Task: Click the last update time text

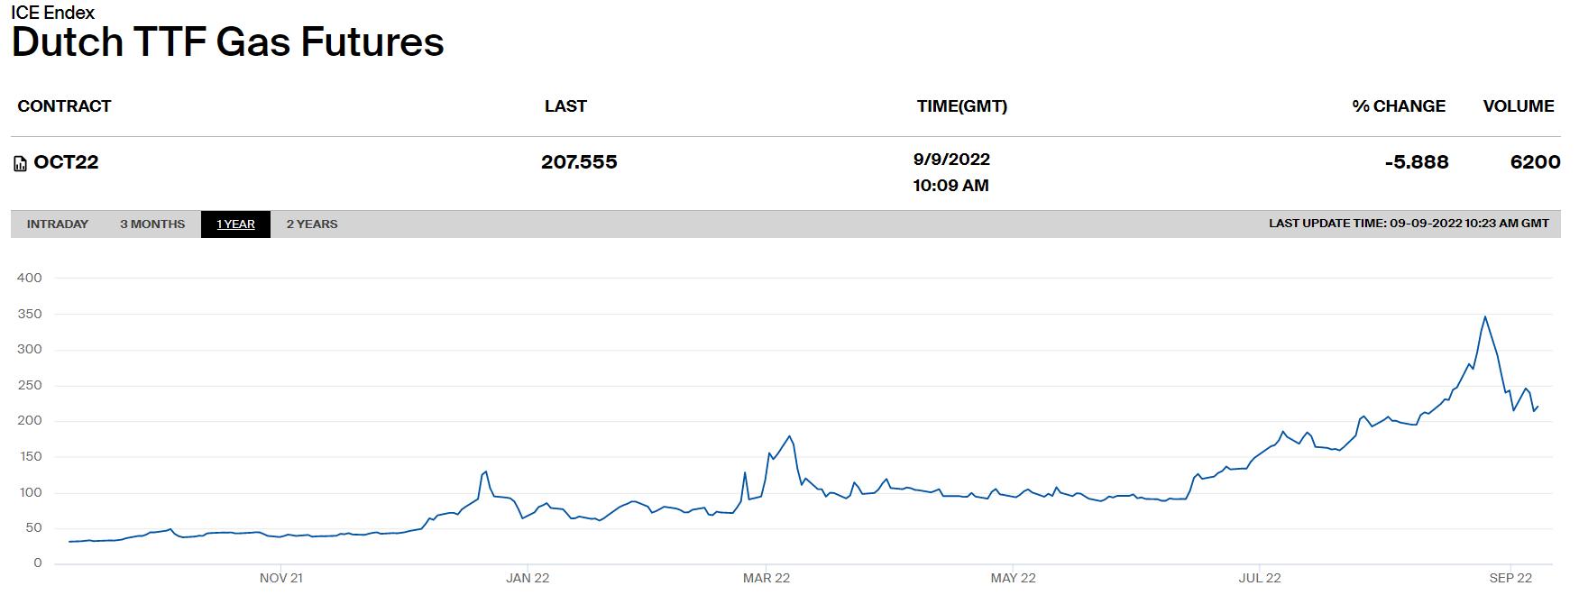Action: pyautogui.click(x=1409, y=224)
